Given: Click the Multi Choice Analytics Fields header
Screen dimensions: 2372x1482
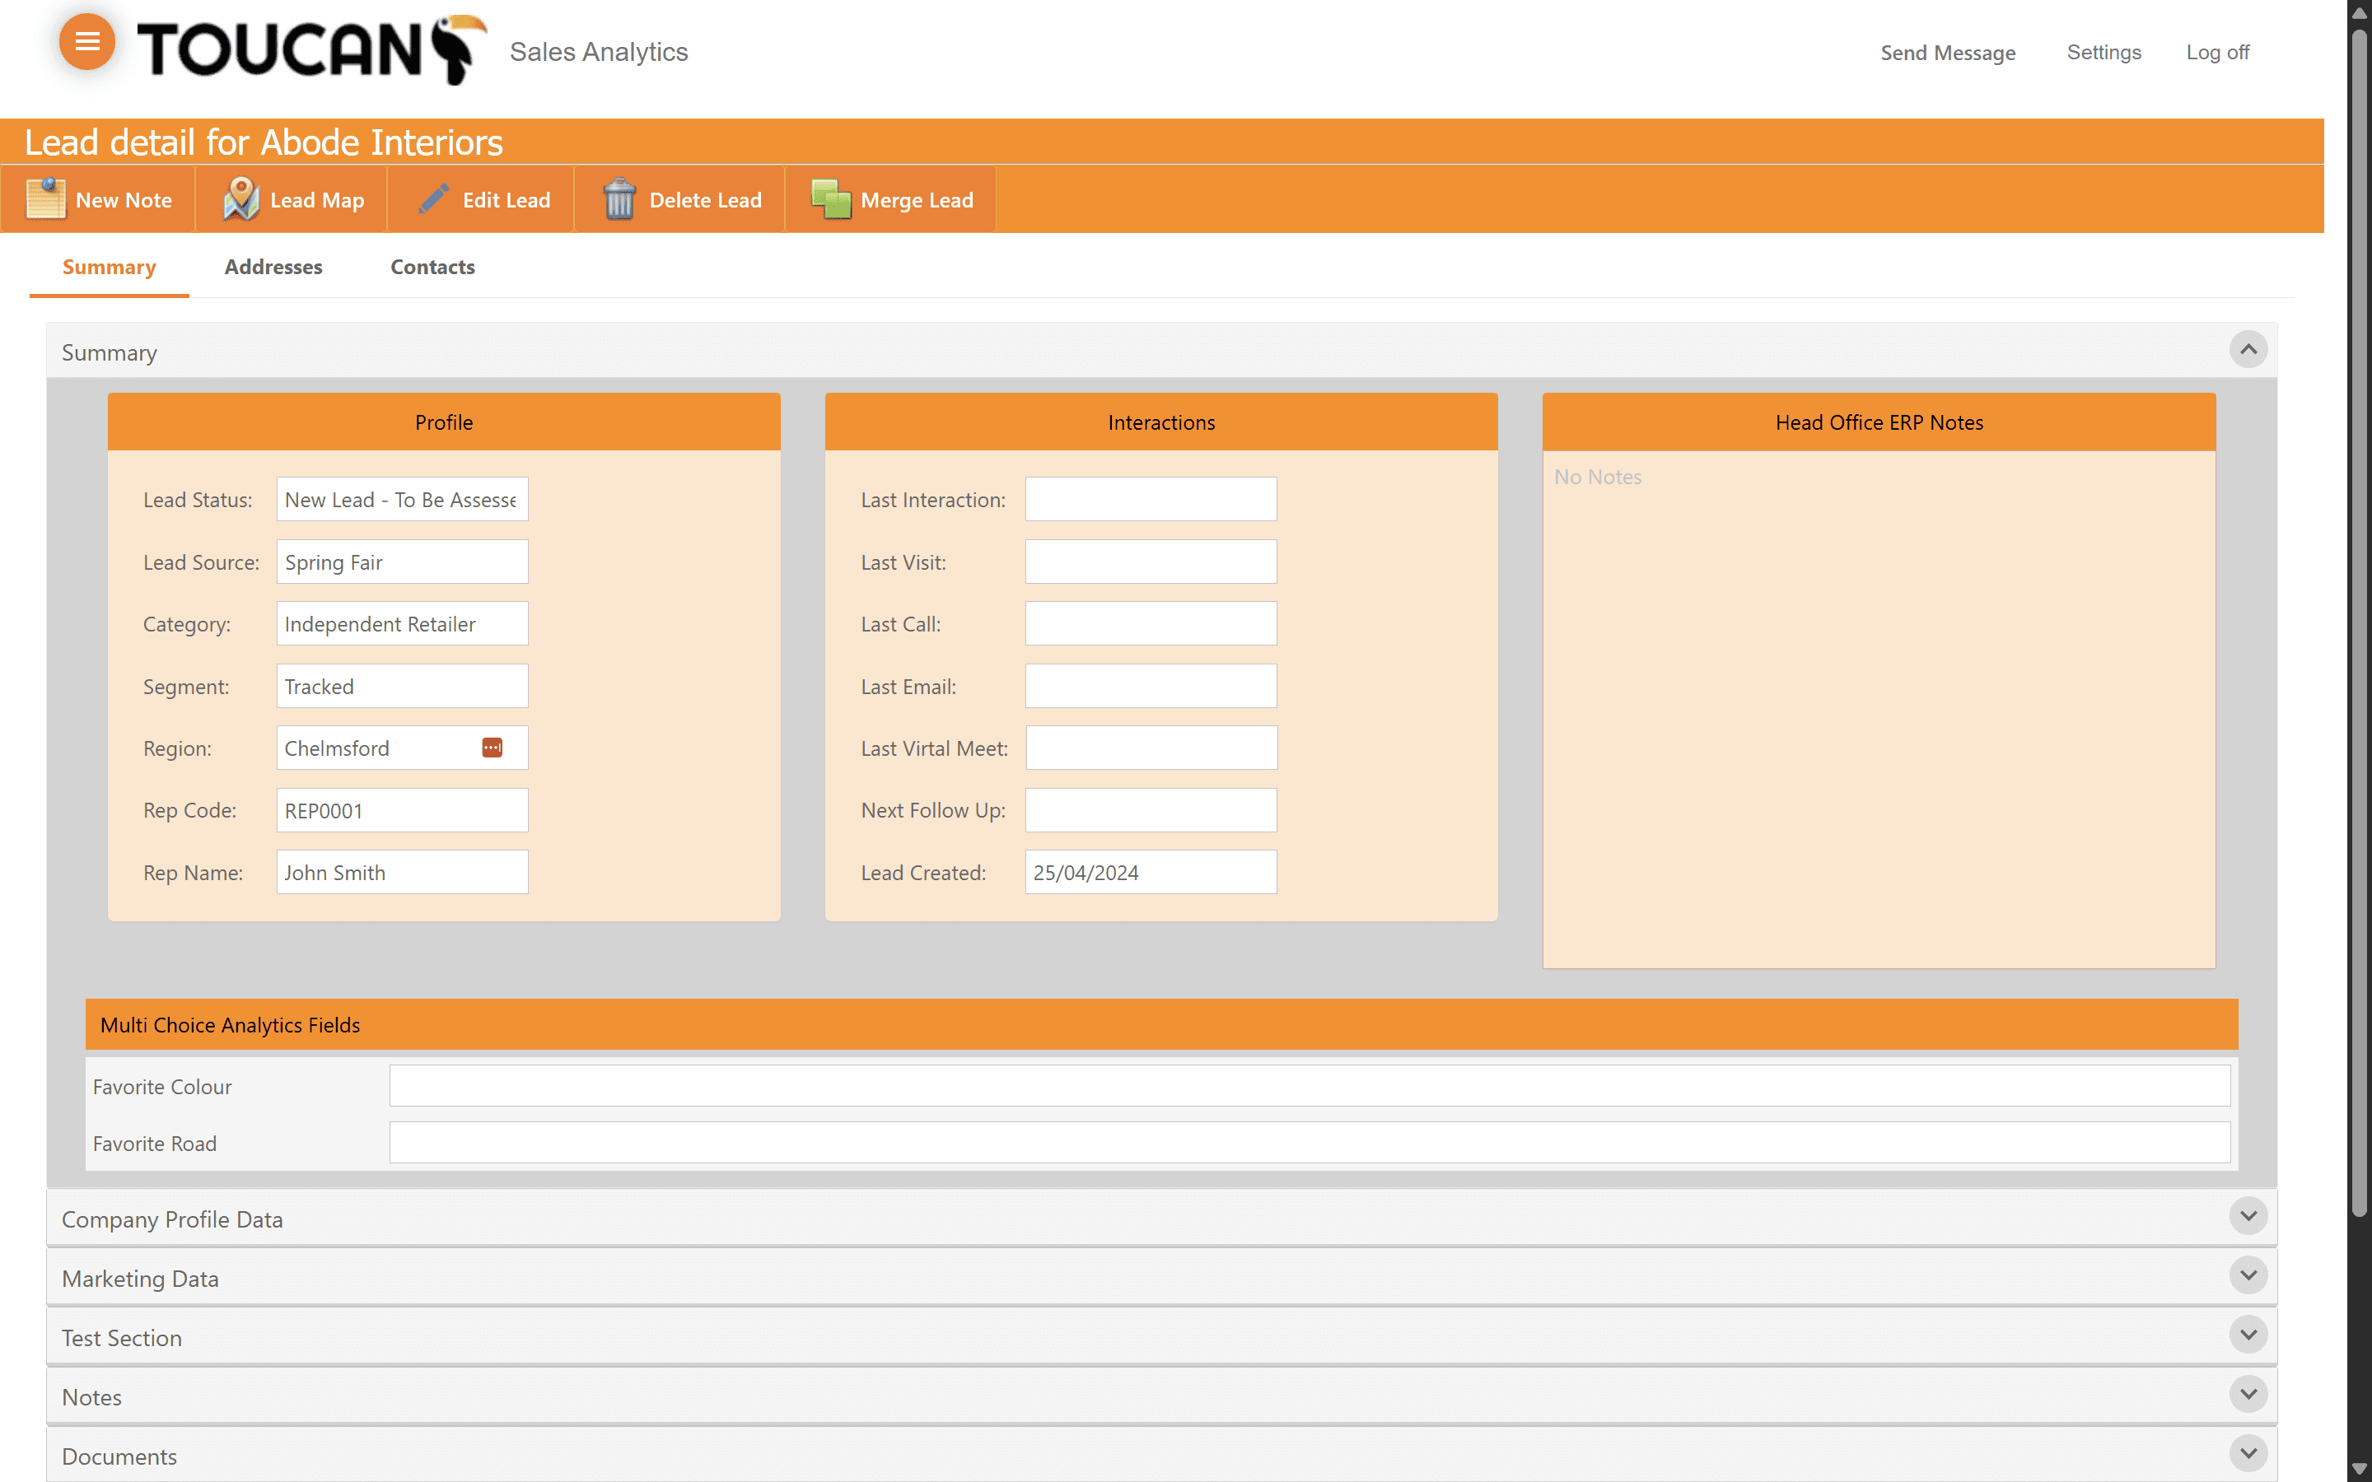Looking at the screenshot, I should pyautogui.click(x=1161, y=1024).
